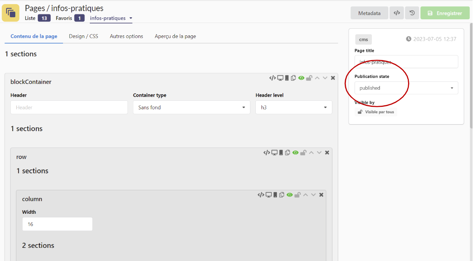Viewport: 474px width, 261px height.
Task: Duplicate the row section with copy icon
Action: point(287,153)
